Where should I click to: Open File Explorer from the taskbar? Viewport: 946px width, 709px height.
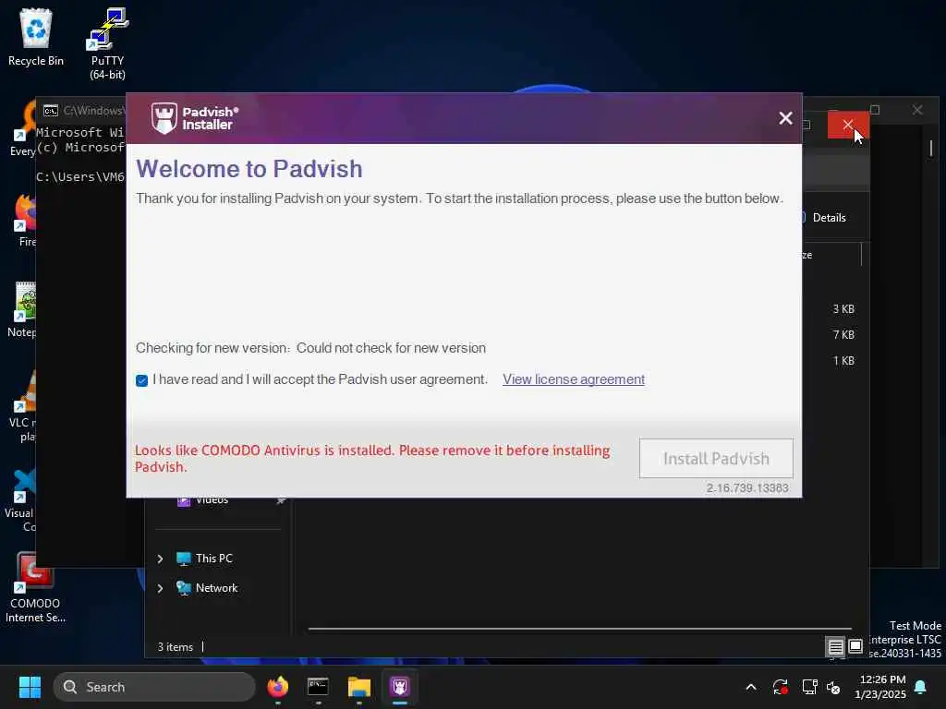point(359,687)
